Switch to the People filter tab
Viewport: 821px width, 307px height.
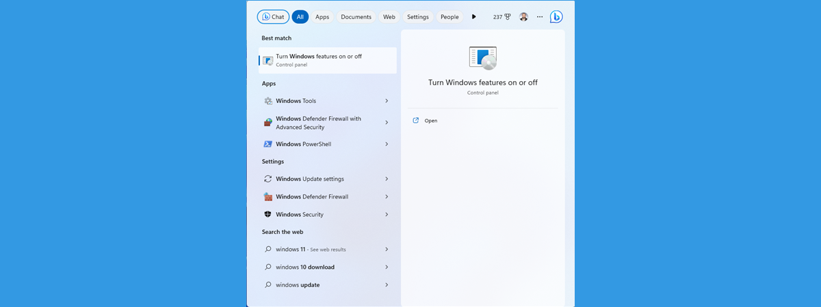[x=449, y=17]
